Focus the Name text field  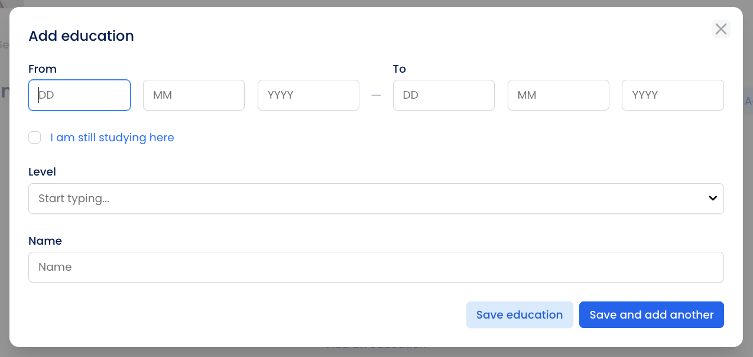pyautogui.click(x=376, y=267)
